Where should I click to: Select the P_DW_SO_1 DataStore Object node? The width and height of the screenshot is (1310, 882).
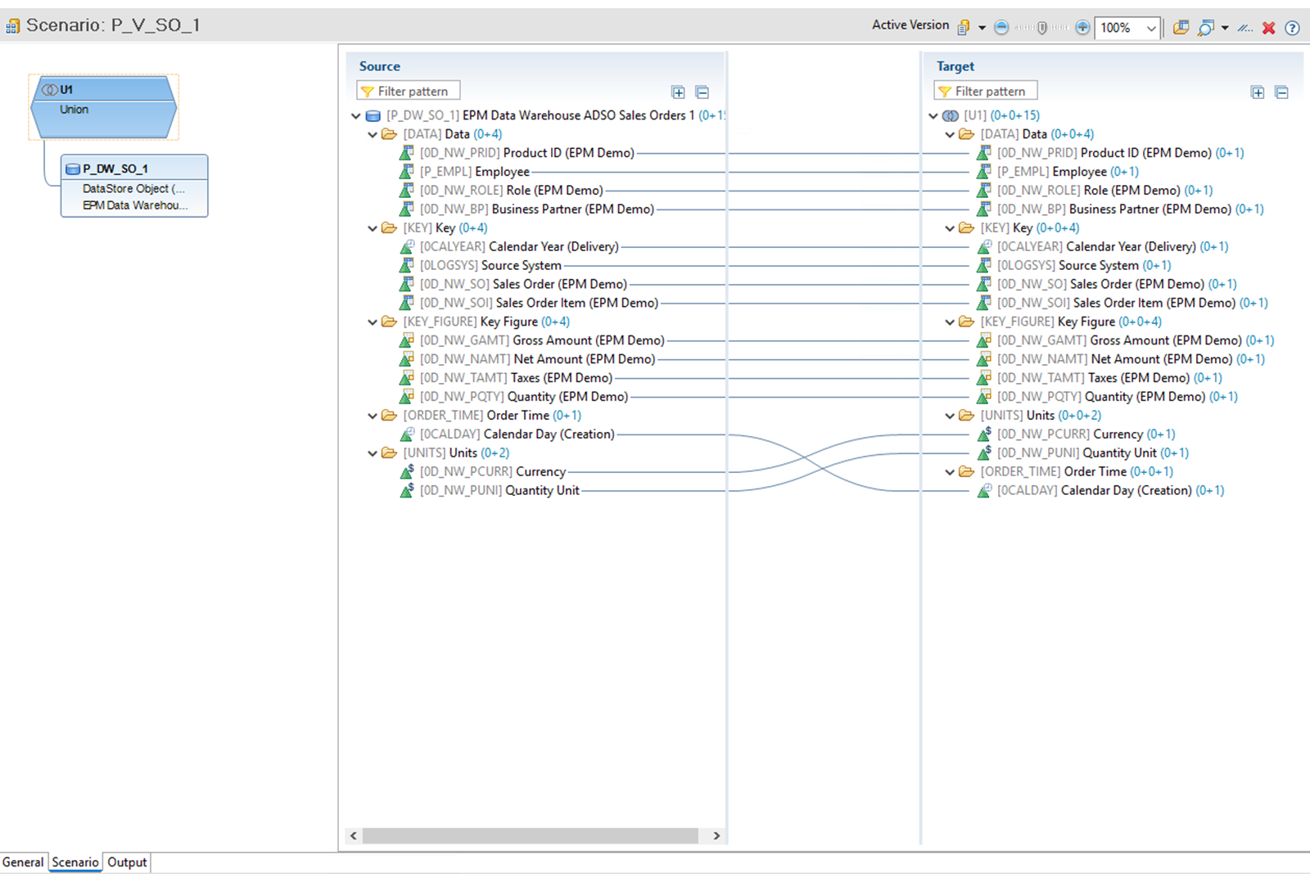coord(134,186)
